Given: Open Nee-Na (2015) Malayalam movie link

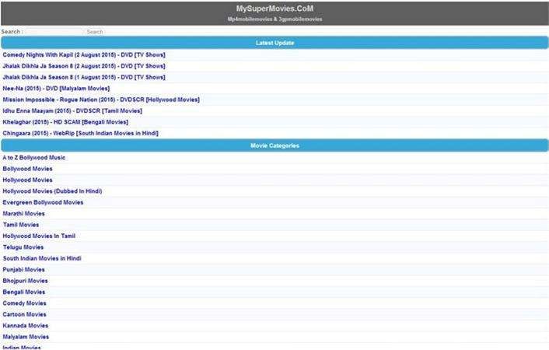Looking at the screenshot, I should [x=56, y=89].
